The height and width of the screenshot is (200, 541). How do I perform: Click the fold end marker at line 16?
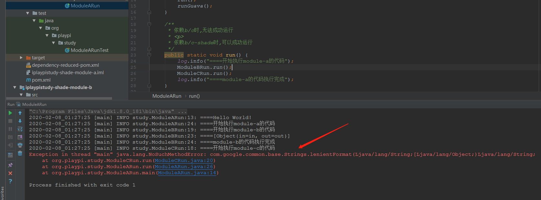(149, 12)
